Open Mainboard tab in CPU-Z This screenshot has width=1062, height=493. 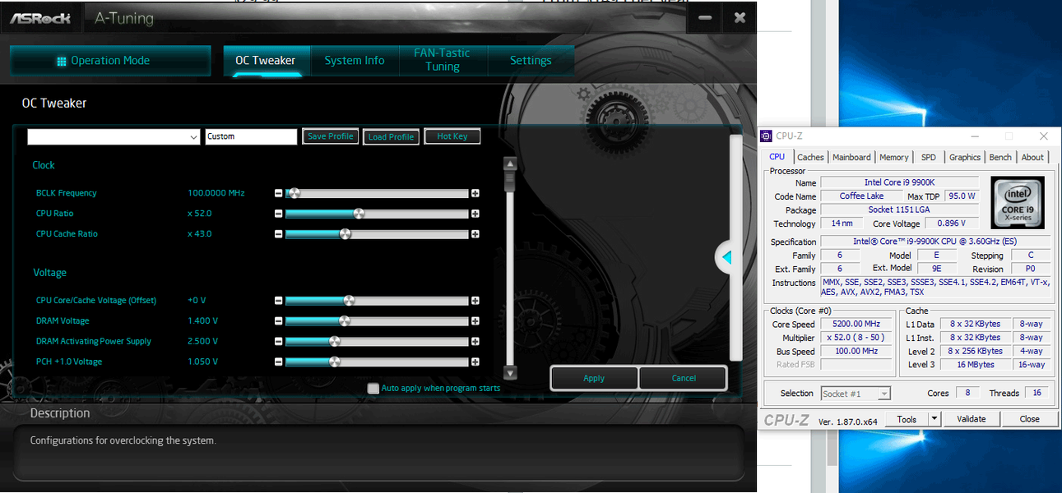tap(851, 158)
